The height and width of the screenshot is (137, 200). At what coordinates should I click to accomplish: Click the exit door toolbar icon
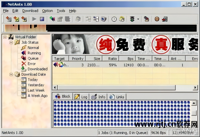tap(165, 19)
